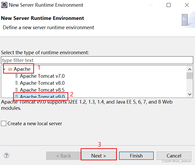Cancel the New Server Runtime dialog
195x165 pixels.
(174, 156)
